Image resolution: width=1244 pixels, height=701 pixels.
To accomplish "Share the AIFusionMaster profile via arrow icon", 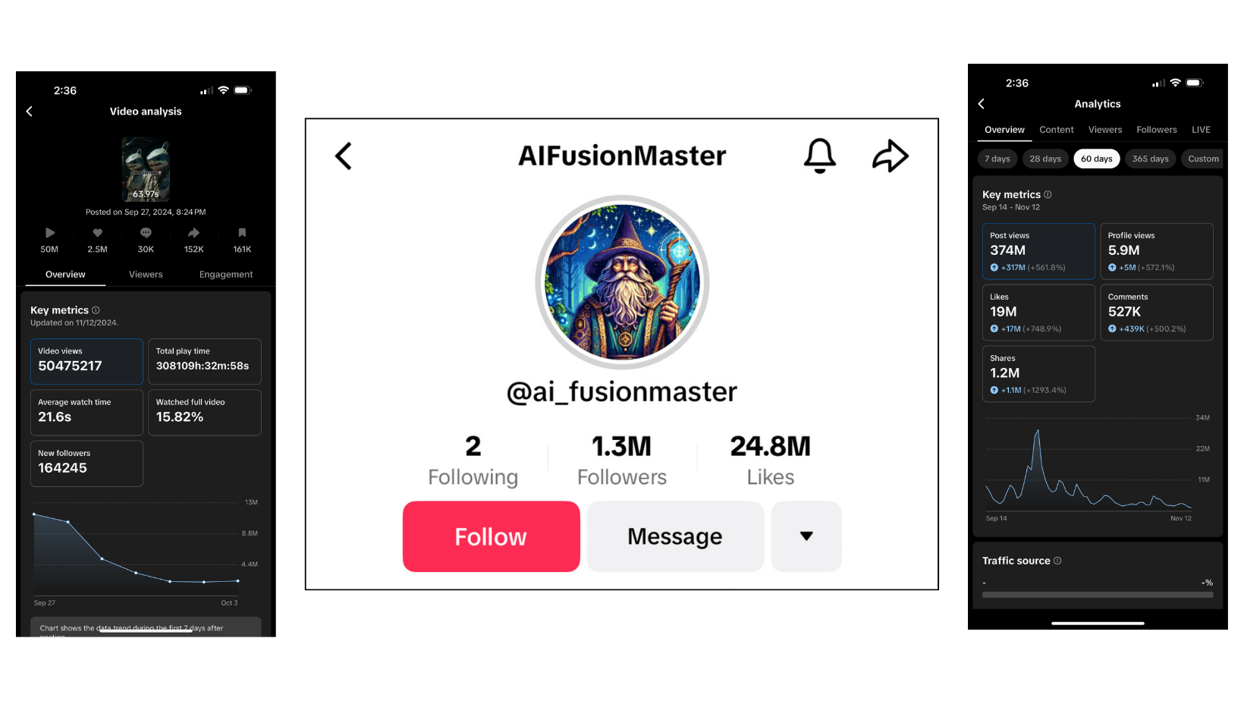I will point(890,156).
